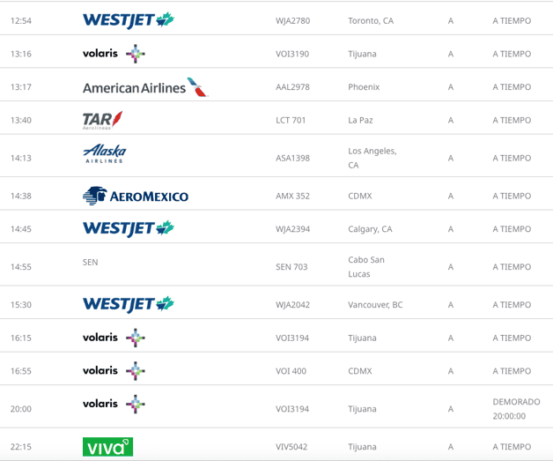
Task: Click the Los Angeles, CA destination
Action: click(x=372, y=158)
